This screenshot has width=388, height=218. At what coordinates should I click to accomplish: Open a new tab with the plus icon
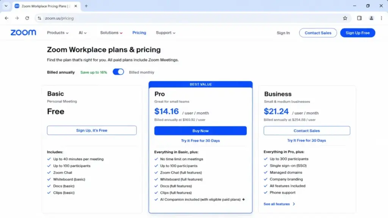86,6
